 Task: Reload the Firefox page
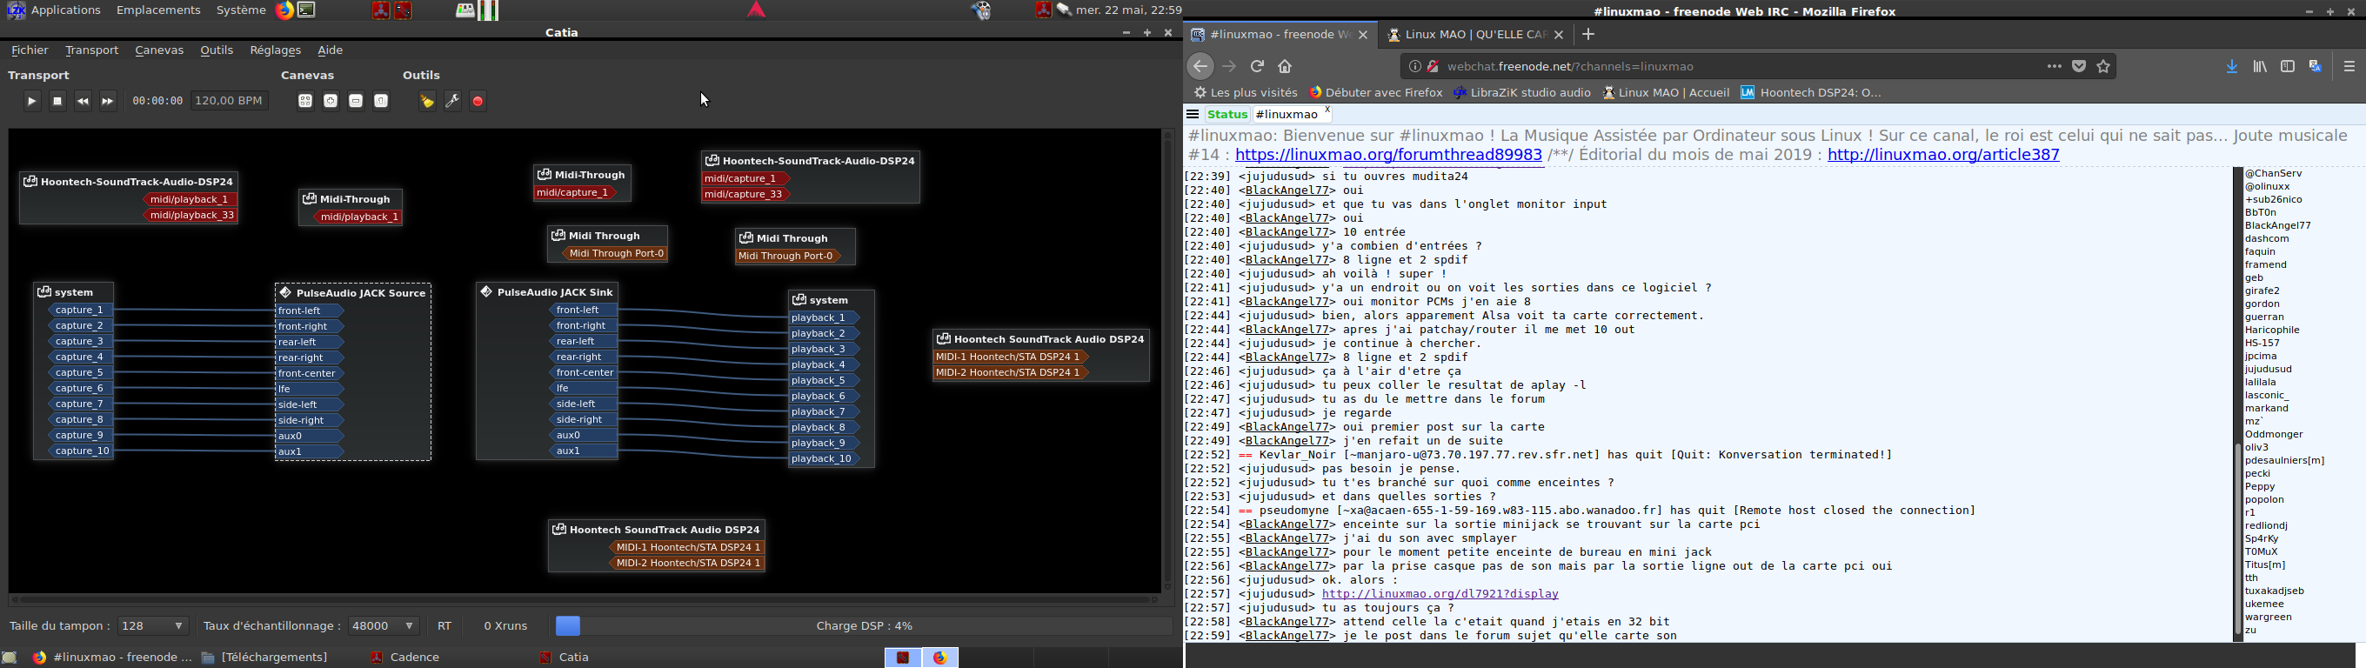1258,67
